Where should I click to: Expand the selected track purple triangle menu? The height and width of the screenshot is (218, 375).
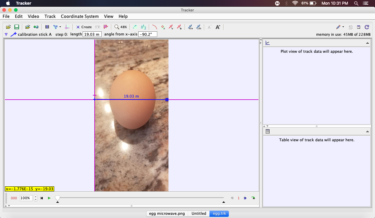coord(6,34)
